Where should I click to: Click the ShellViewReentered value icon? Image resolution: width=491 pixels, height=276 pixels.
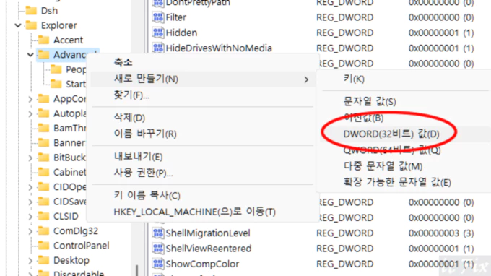coord(158,249)
